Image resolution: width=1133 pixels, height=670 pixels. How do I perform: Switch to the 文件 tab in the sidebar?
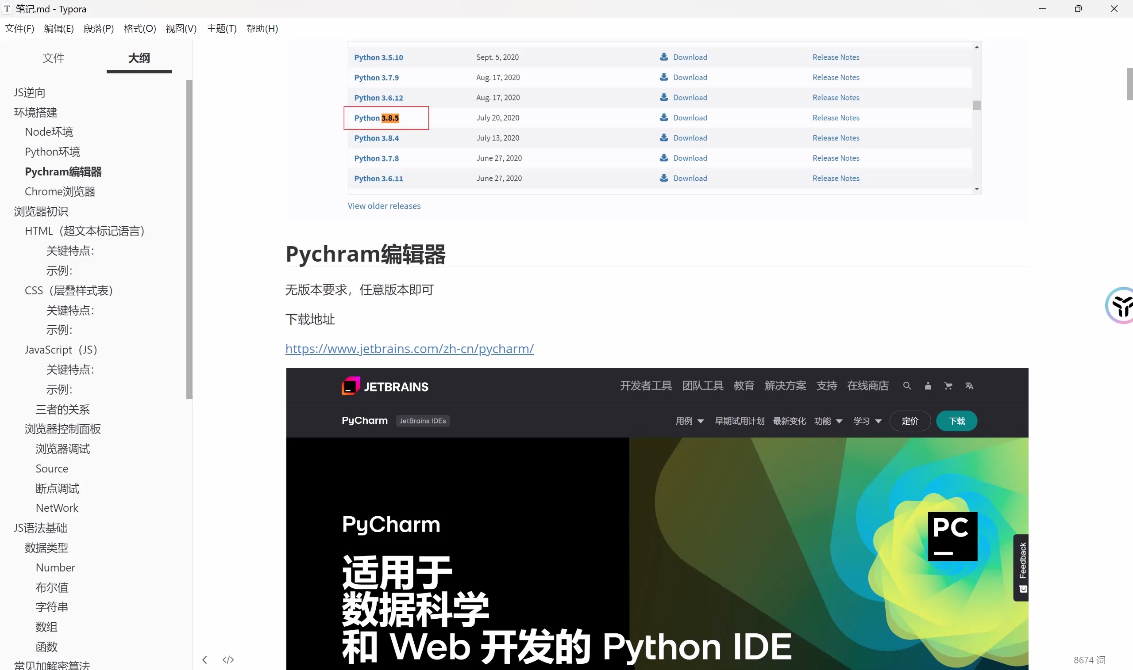click(x=54, y=58)
